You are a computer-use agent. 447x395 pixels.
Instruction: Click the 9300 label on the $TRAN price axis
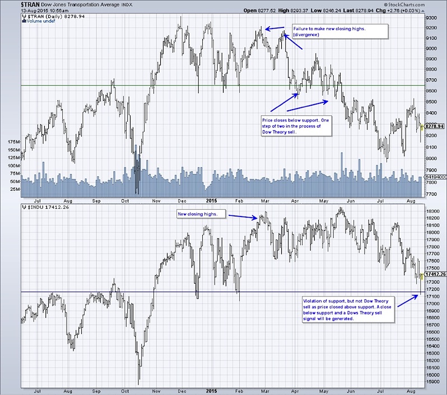[431, 18]
